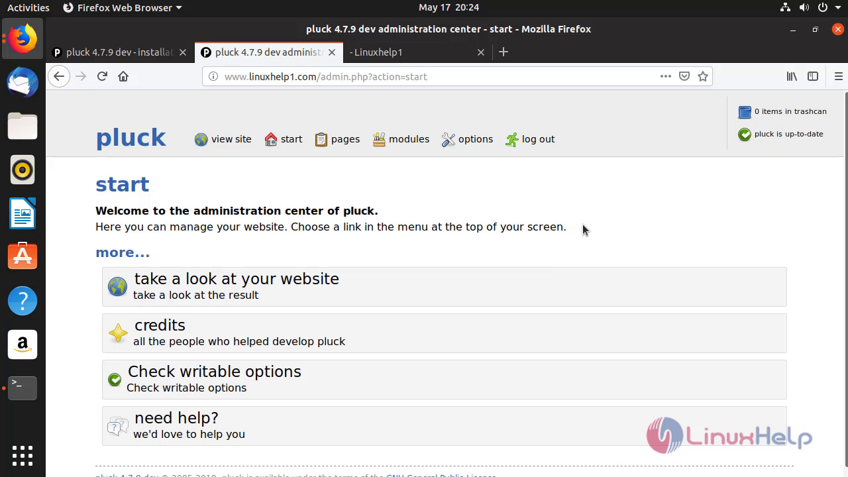Click the volume tray icon
Screen dimensions: 848x477
(804, 7)
